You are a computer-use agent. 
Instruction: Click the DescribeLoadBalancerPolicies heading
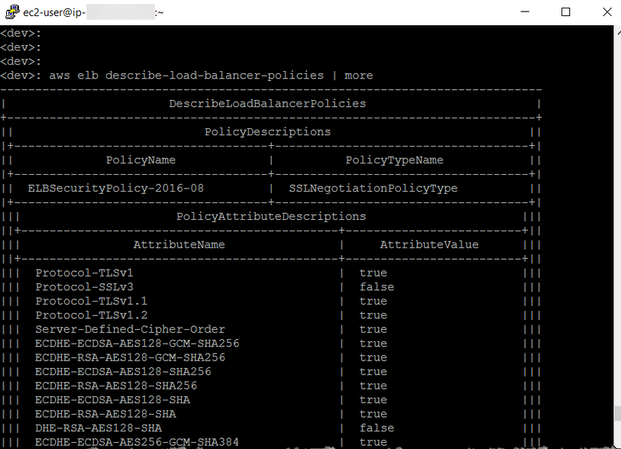pyautogui.click(x=267, y=104)
